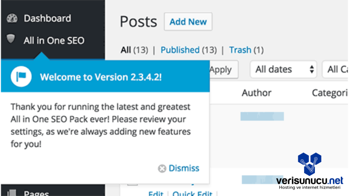Viewport: 349px width, 196px height.
Task: Show All posts filter
Action: point(126,50)
